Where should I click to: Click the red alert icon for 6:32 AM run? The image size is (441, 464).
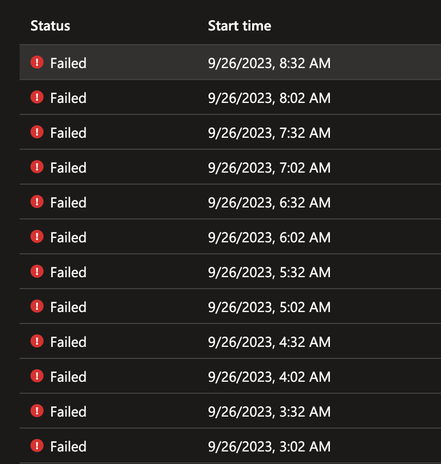[x=37, y=202]
